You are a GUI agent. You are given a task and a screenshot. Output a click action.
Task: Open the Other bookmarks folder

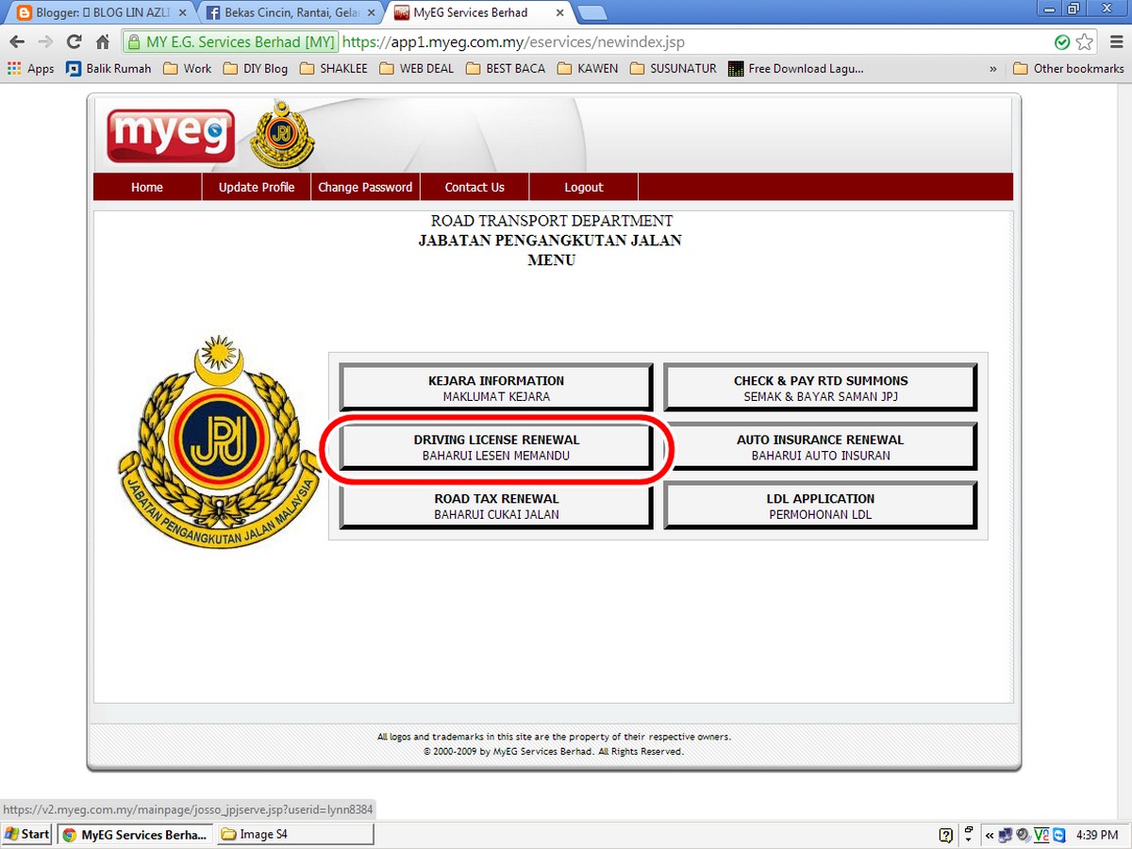point(1068,69)
